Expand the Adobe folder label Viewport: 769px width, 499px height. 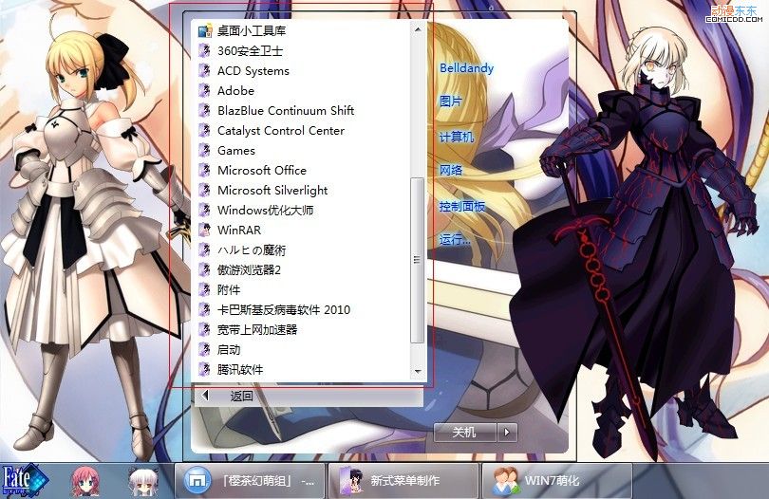pos(235,91)
